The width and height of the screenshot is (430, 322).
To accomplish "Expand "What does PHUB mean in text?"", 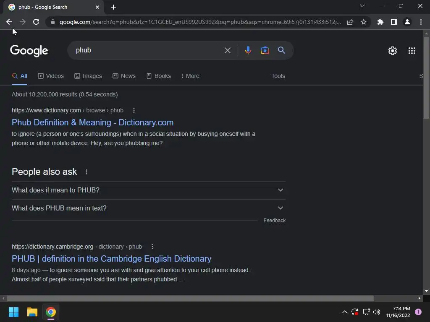I will (x=149, y=208).
